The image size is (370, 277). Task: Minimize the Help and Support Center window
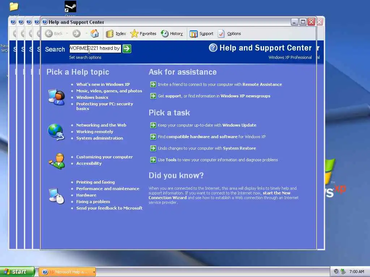[x=294, y=22]
